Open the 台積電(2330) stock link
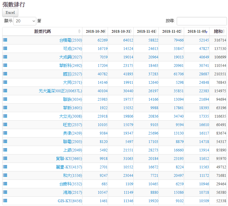Screen dimensions: 228x206 [x=71, y=40]
